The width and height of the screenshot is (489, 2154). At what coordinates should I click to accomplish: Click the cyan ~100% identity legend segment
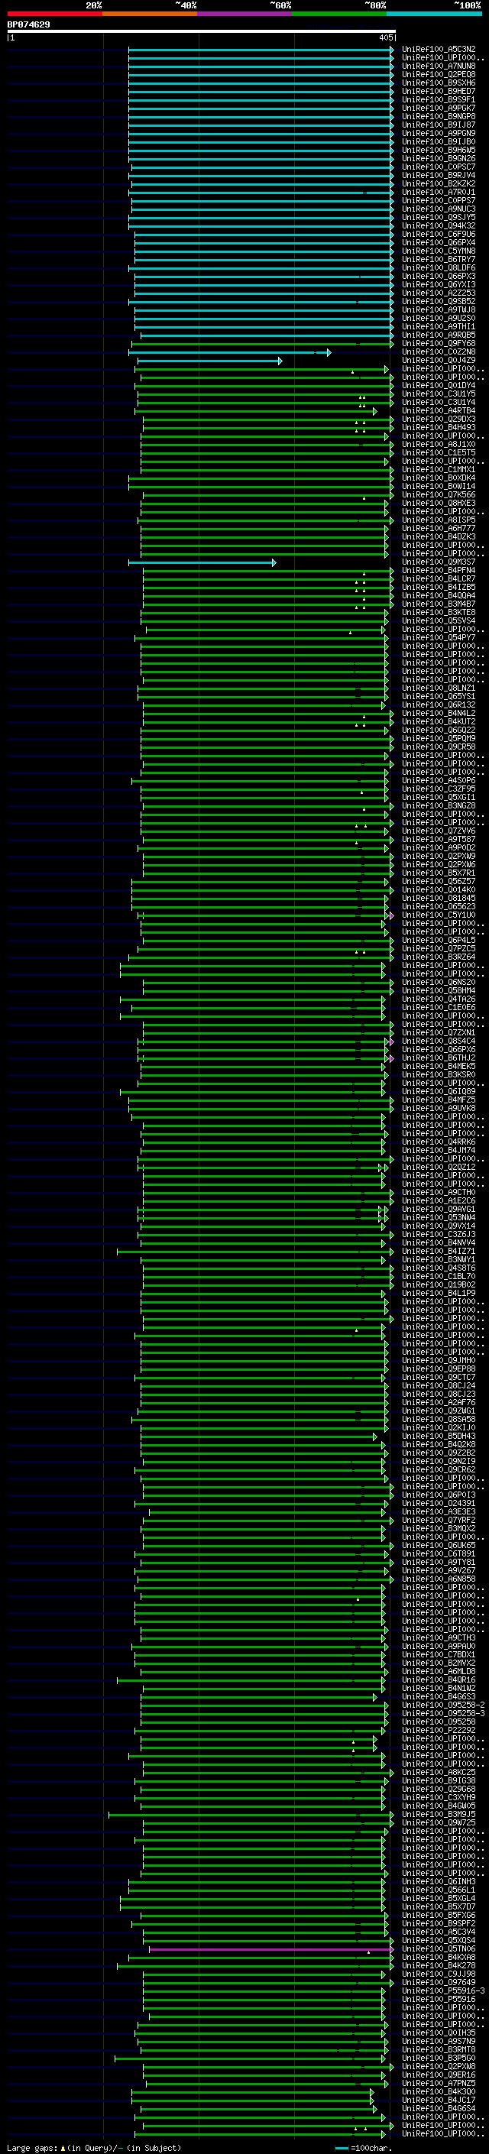[x=435, y=14]
